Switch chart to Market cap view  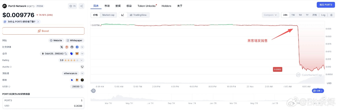(108, 15)
